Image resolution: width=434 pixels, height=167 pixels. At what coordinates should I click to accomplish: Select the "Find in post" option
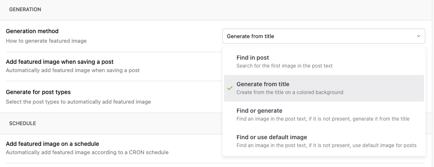pyautogui.click(x=253, y=58)
